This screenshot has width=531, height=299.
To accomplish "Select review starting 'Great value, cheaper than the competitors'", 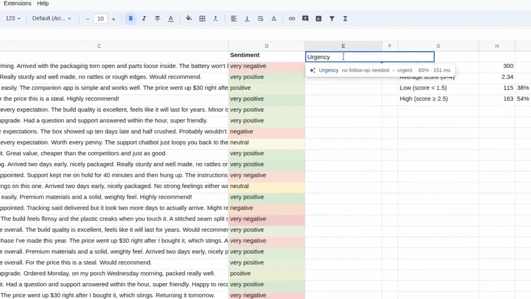I will [x=114, y=153].
